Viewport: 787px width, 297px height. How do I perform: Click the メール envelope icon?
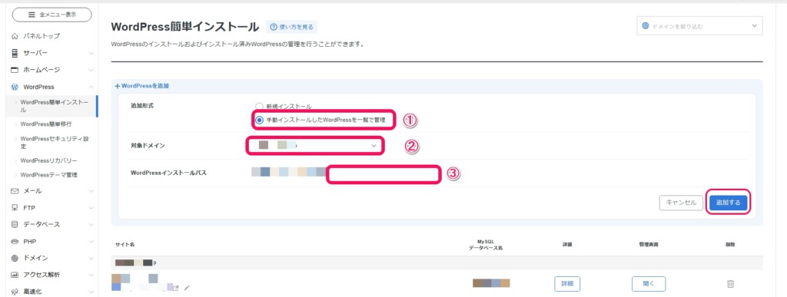click(15, 191)
